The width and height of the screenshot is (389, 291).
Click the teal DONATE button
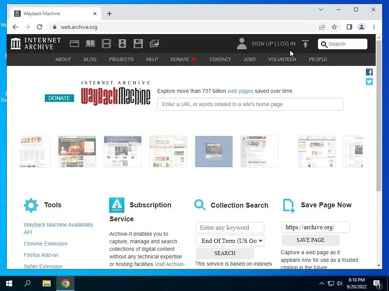(x=59, y=98)
